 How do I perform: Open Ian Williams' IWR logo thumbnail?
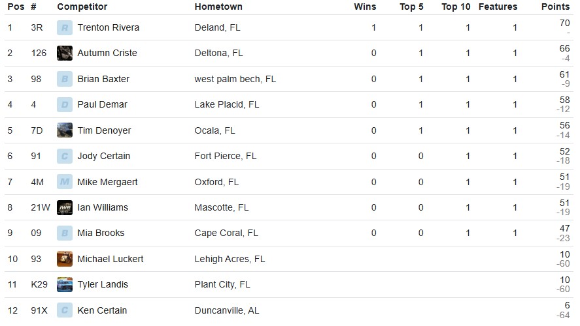click(x=64, y=207)
